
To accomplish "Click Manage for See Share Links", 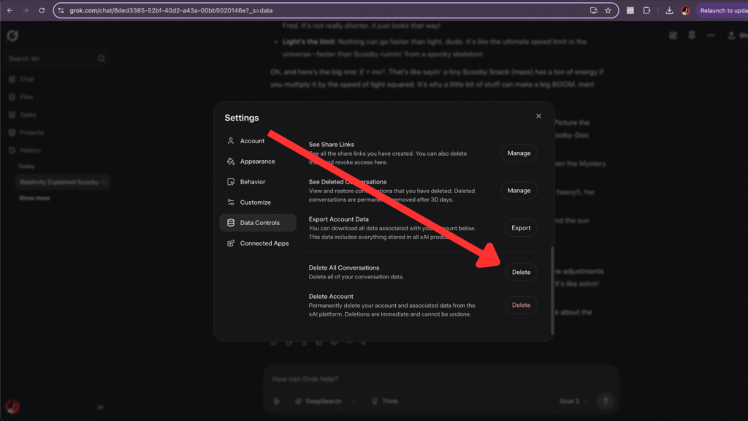I will click(x=519, y=153).
